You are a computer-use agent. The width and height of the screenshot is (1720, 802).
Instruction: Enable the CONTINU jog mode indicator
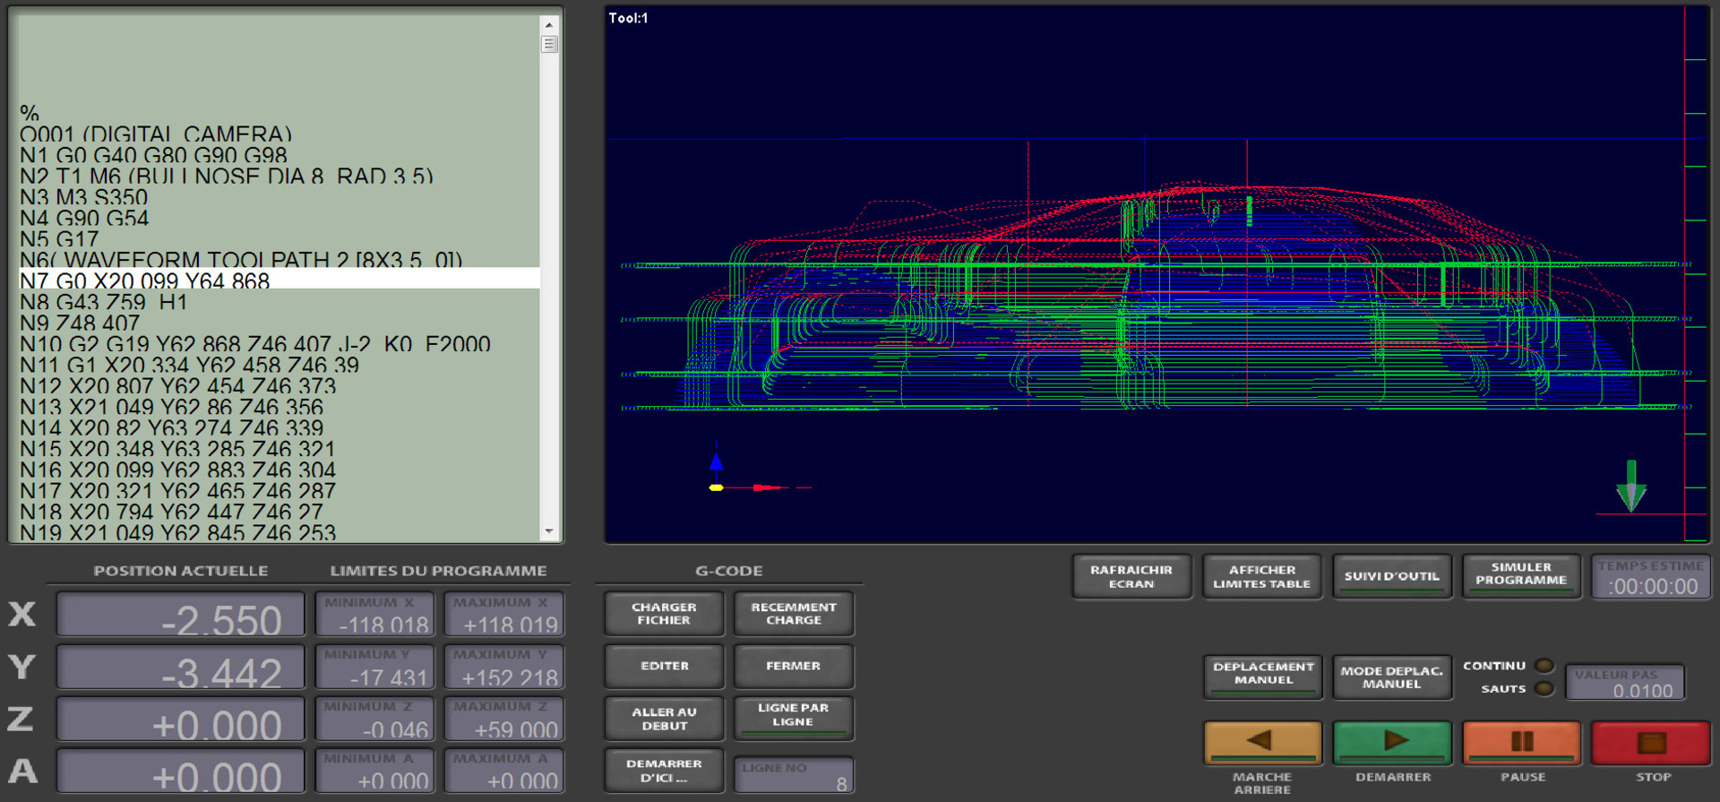[1544, 666]
